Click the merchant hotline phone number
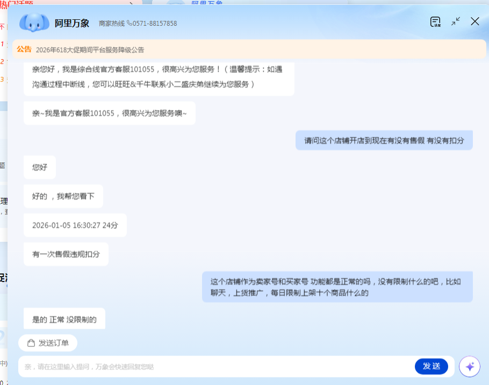 point(155,24)
